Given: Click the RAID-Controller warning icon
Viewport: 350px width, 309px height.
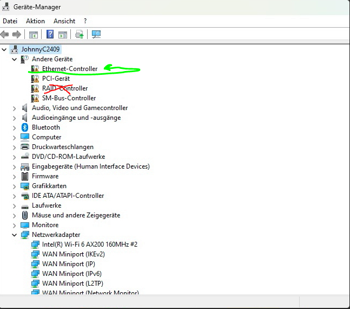Looking at the screenshot, I should (x=35, y=88).
